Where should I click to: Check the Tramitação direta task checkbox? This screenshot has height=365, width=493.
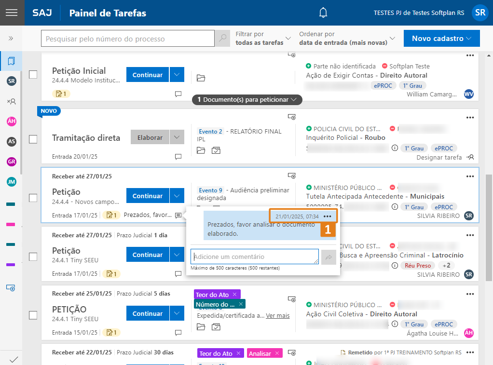coord(33,139)
